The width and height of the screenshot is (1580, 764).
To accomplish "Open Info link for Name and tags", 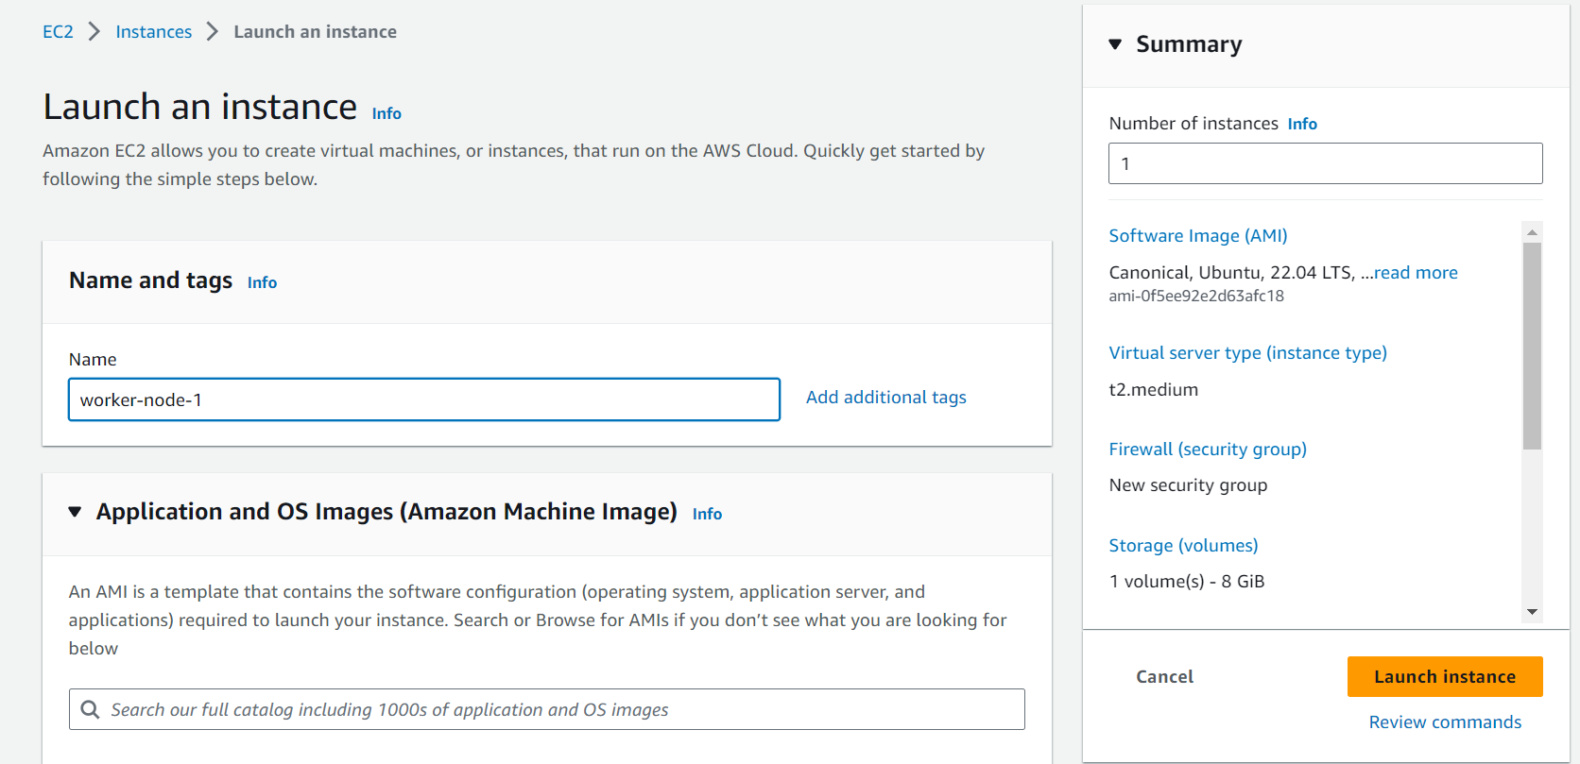I will click(262, 282).
